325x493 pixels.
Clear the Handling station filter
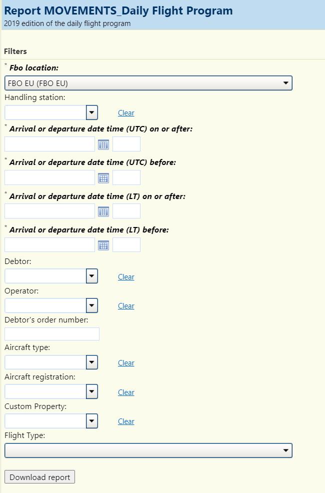tap(125, 112)
